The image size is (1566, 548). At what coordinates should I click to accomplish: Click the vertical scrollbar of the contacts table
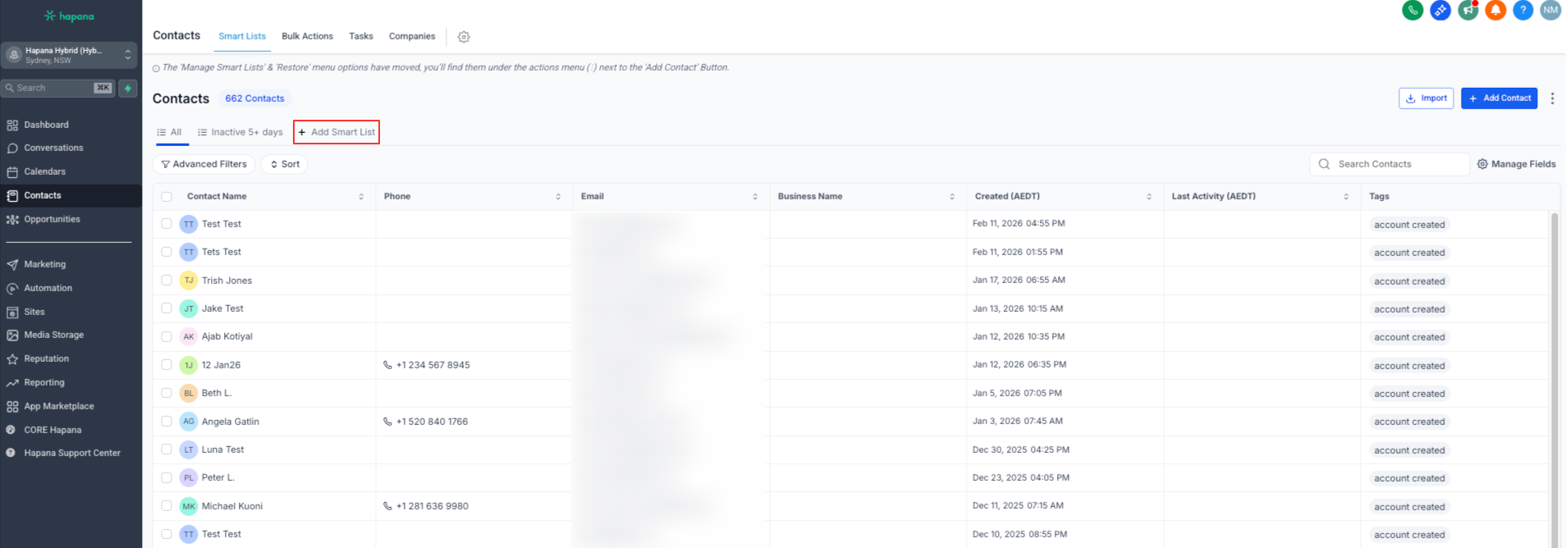[1554, 369]
